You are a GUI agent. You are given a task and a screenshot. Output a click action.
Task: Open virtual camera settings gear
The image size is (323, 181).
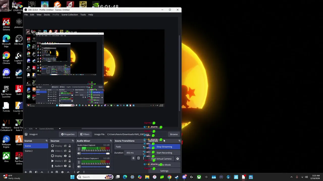(177, 159)
